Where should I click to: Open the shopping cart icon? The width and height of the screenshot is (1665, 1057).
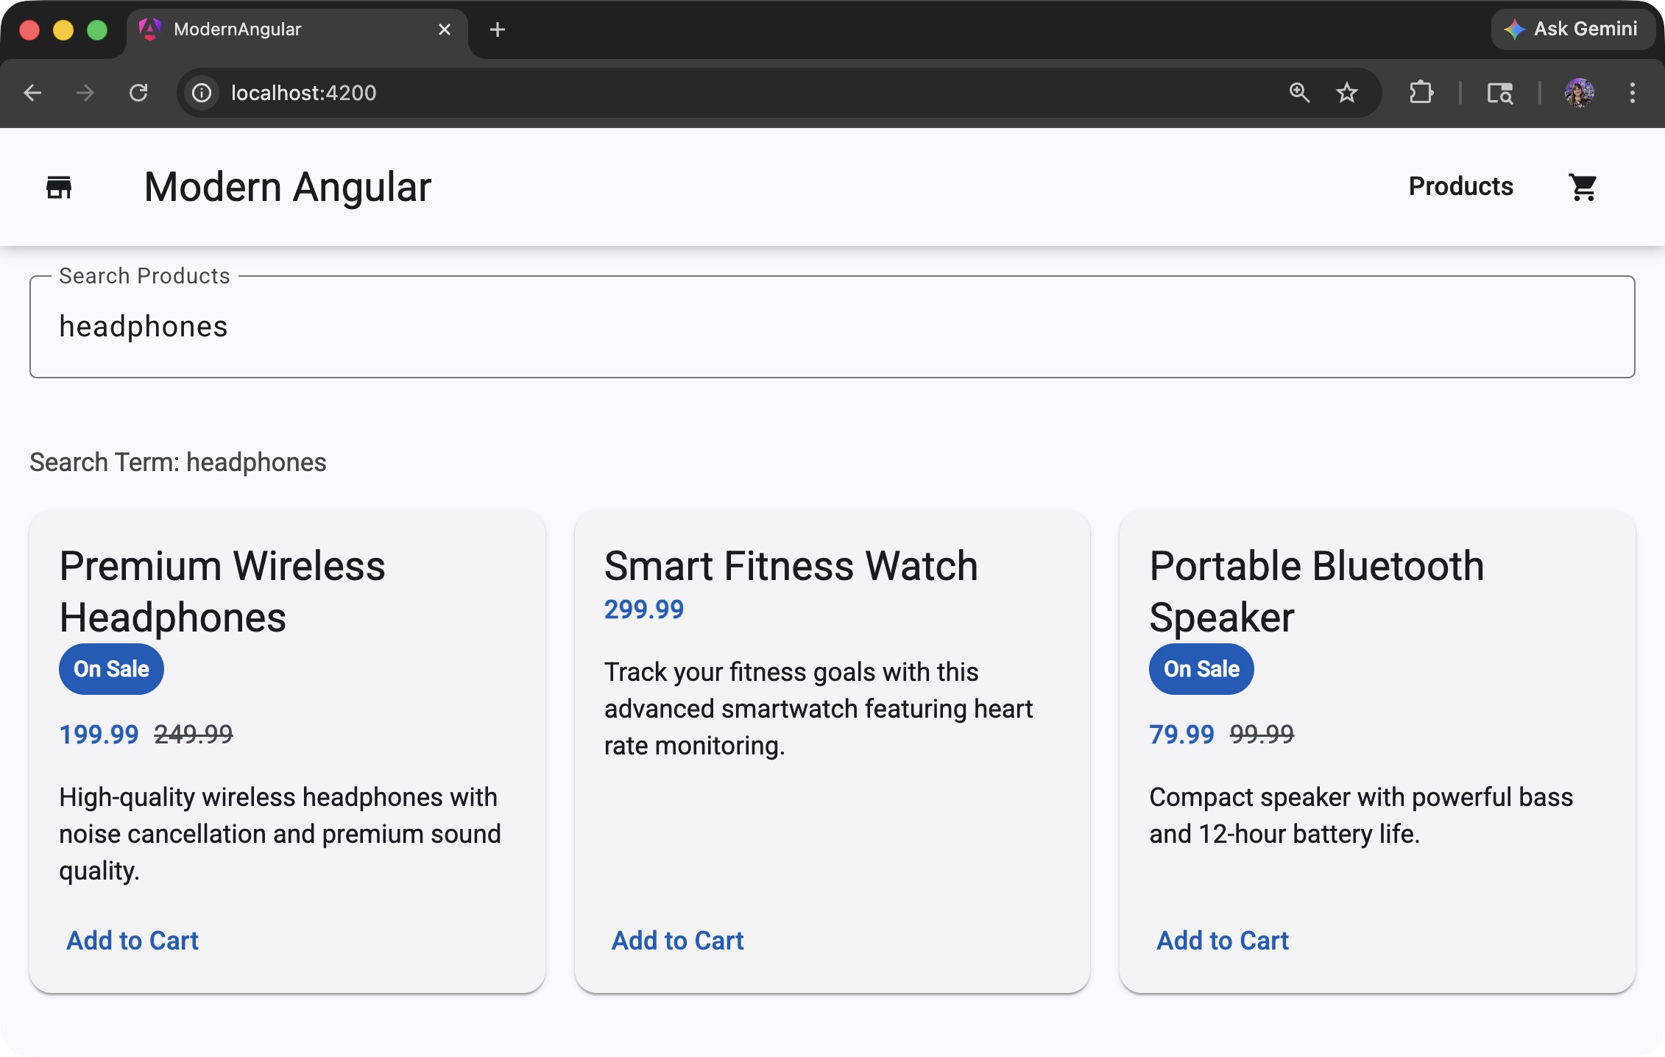(1583, 187)
